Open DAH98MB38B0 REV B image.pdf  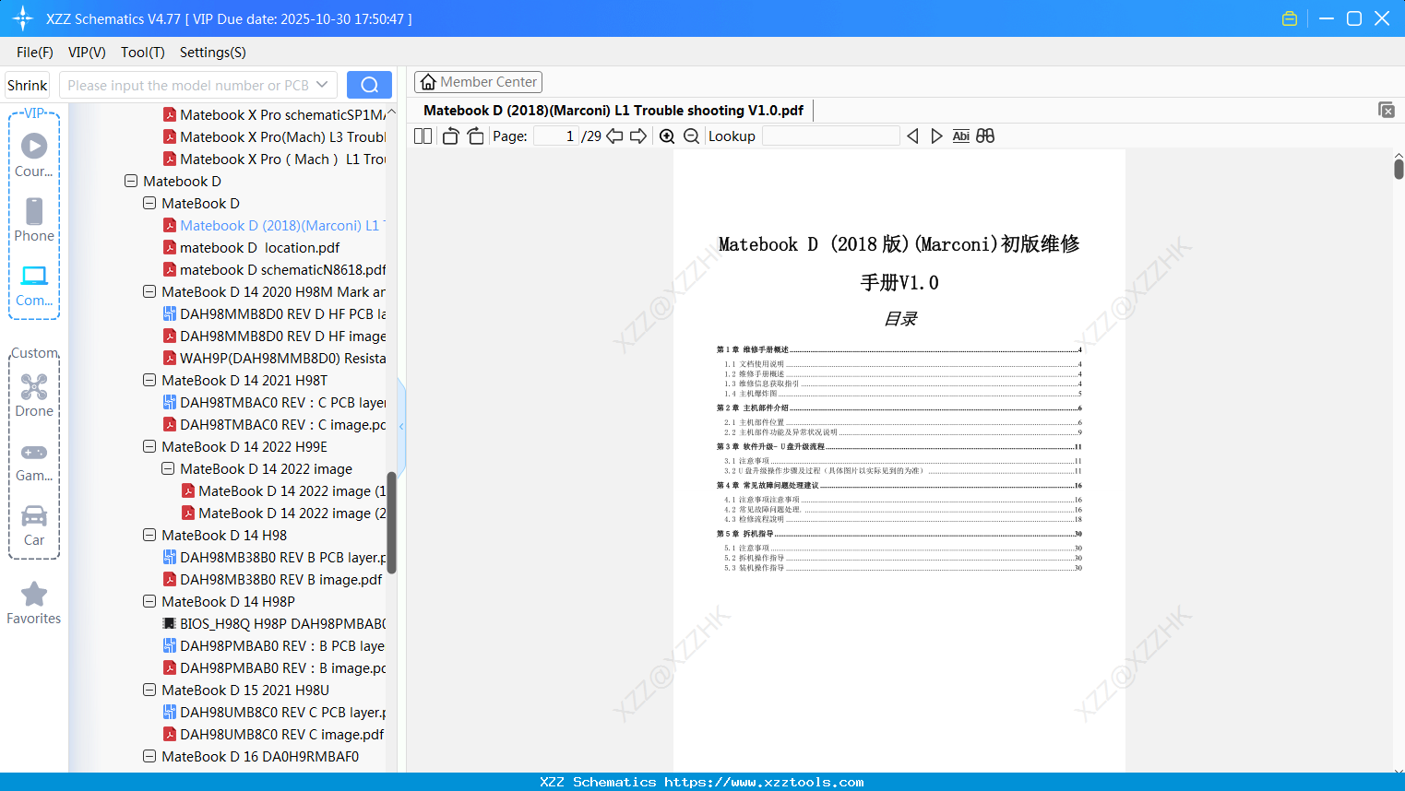281,580
